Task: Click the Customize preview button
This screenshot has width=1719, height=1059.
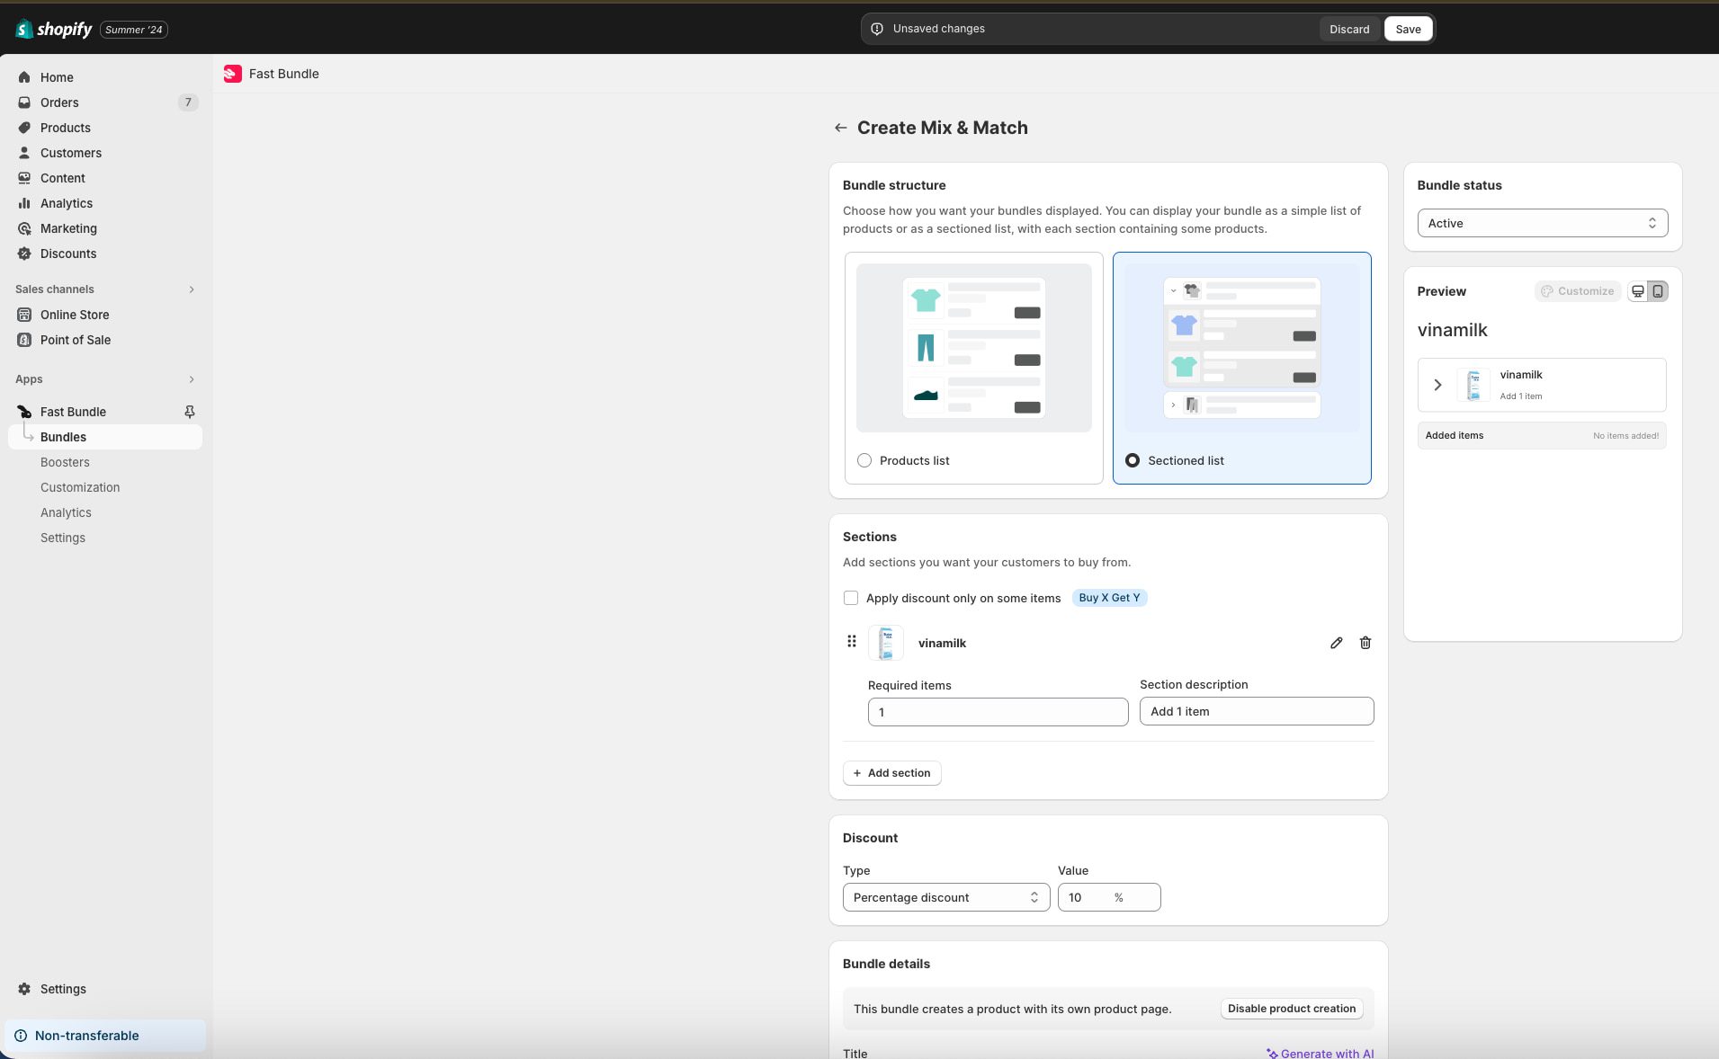Action: click(x=1578, y=291)
